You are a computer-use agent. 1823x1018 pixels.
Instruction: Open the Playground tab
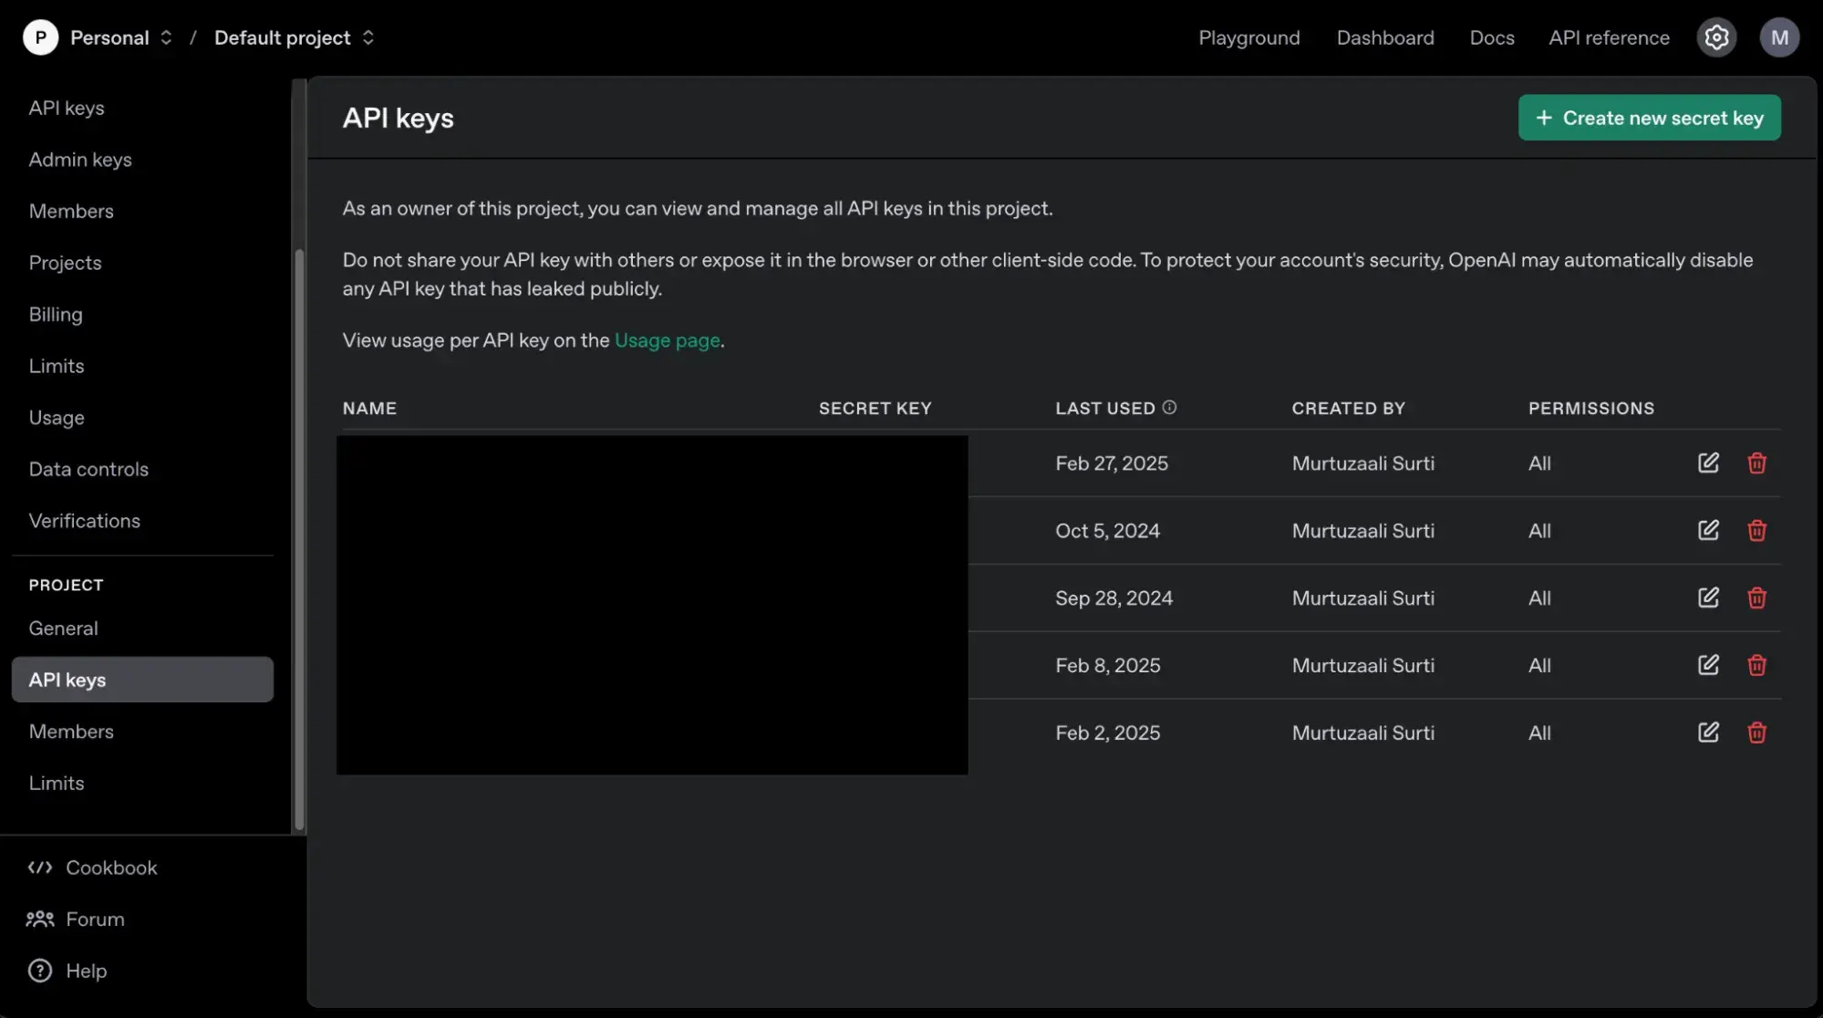click(x=1248, y=37)
